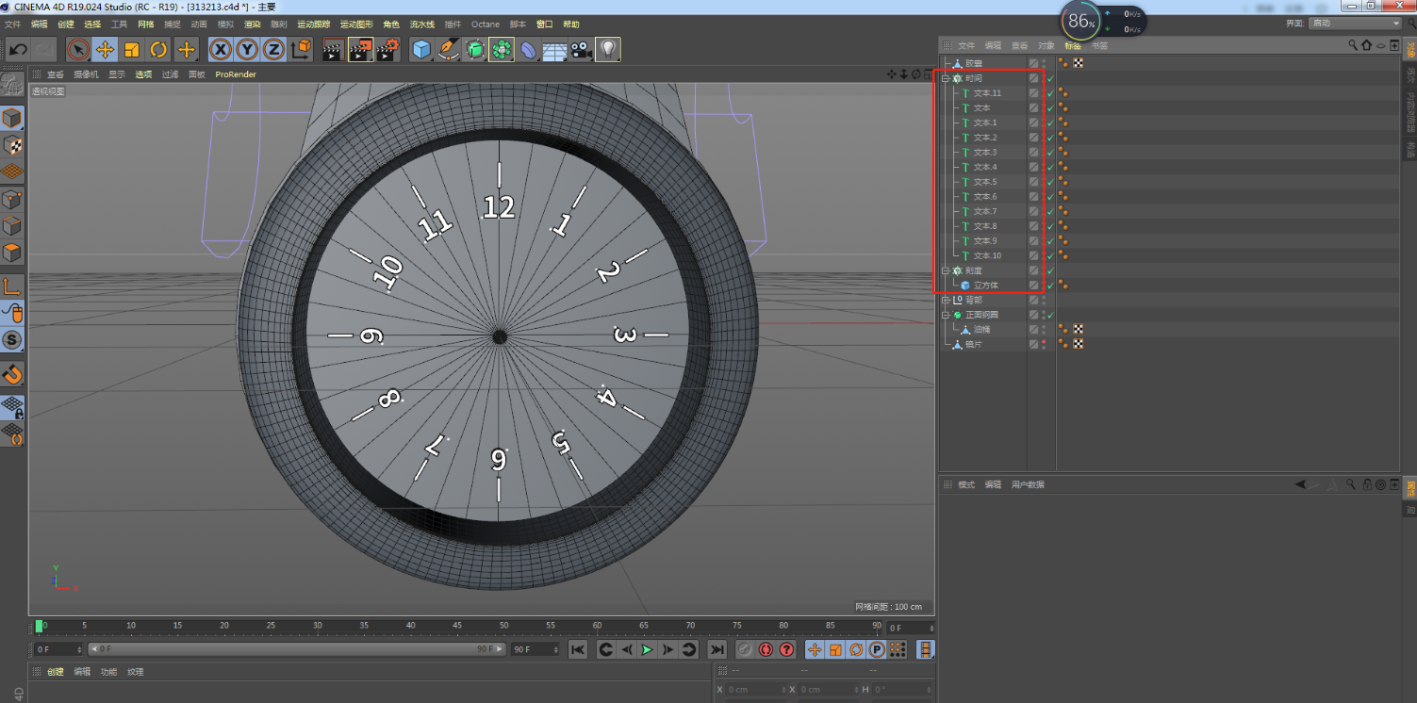Screen dimensions: 1417x703
Task: Open the 文件 menu in the menu bar
Action: tap(12, 24)
